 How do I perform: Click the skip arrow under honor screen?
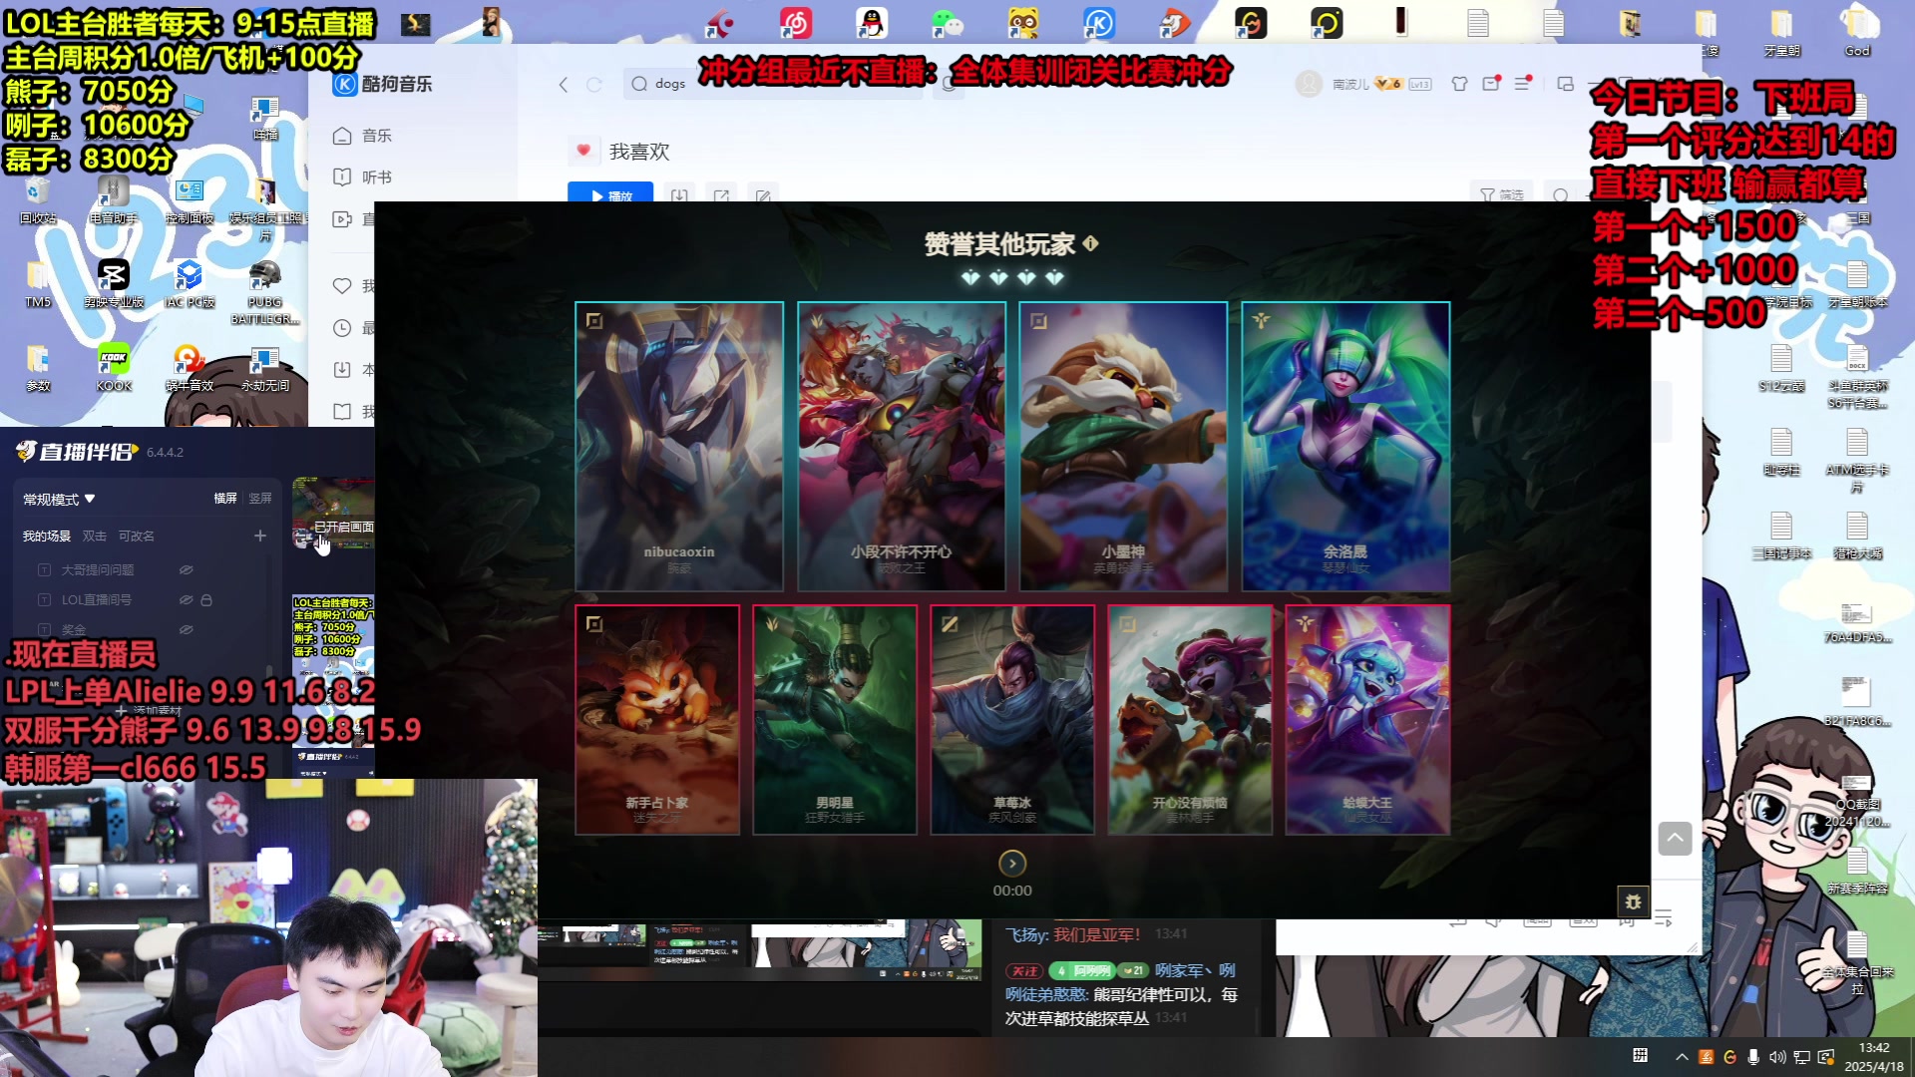coord(1012,863)
